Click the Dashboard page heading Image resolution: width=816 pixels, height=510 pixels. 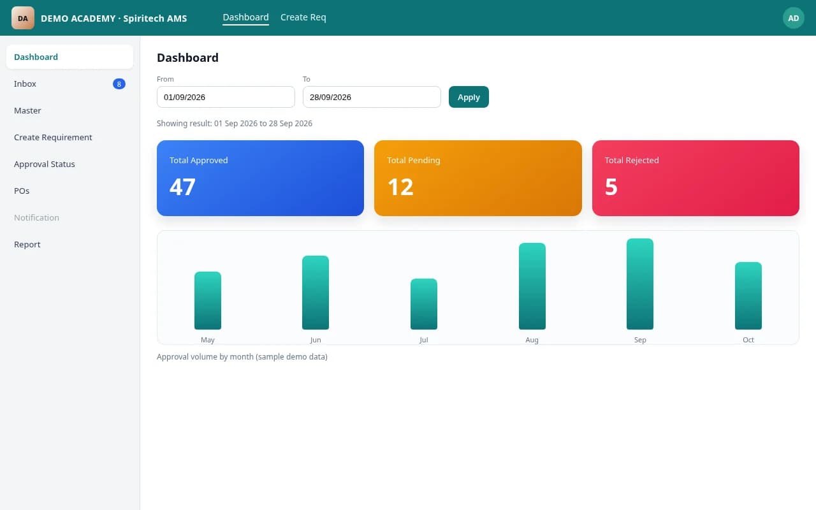click(187, 58)
